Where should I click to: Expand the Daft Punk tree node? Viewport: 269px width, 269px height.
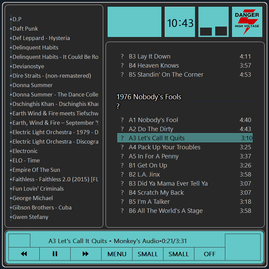[x=11, y=29]
